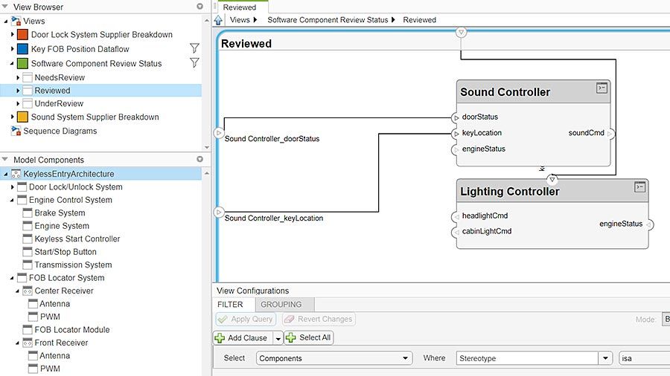Open the Where Stereotype dropdown

click(x=534, y=358)
